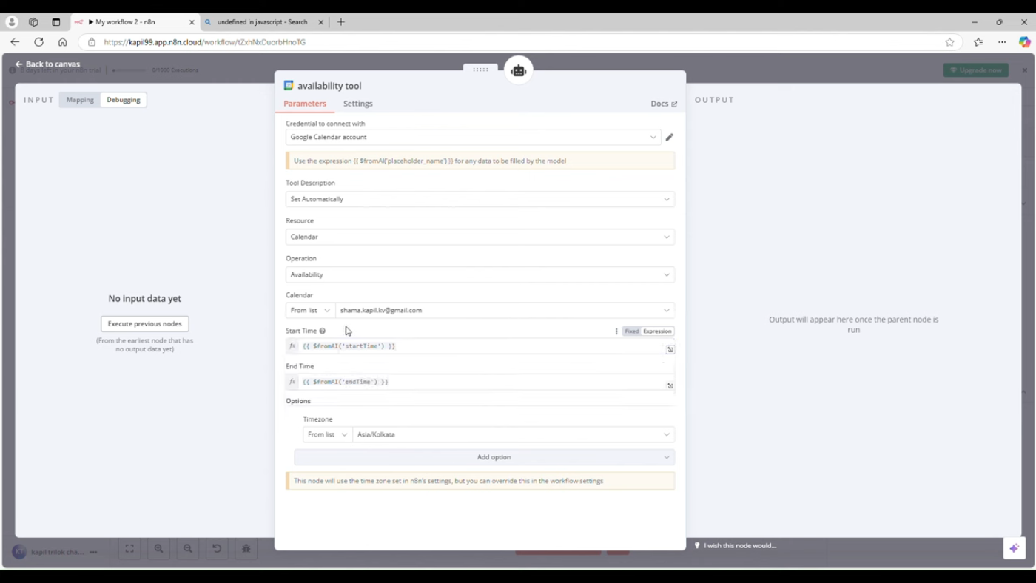1036x583 pixels.
Task: Click the workspaces icon in browser title bar
Action: click(x=33, y=22)
